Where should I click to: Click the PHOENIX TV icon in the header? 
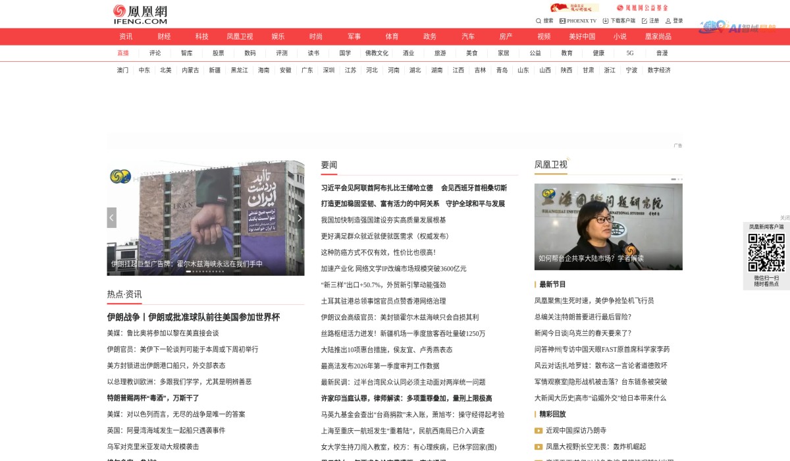(x=563, y=20)
